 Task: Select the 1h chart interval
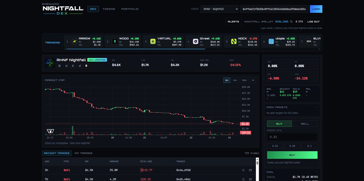point(253,80)
